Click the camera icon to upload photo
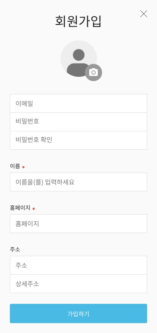The height and width of the screenshot is (333, 157). tap(94, 73)
